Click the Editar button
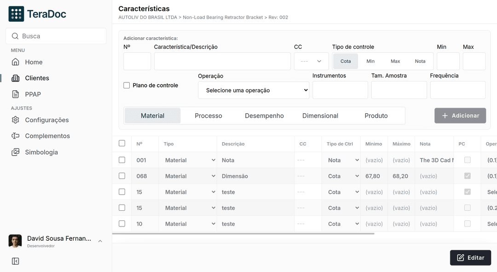This screenshot has width=497, height=272. coord(470,258)
